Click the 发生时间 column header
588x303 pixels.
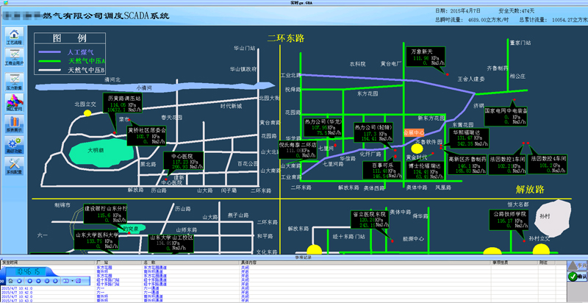[x=15, y=262]
